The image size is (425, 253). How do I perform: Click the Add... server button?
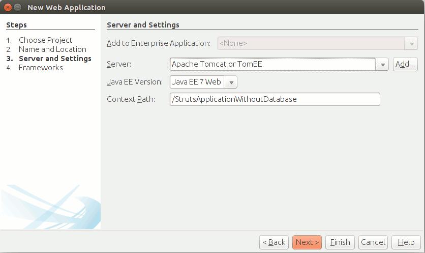(405, 64)
